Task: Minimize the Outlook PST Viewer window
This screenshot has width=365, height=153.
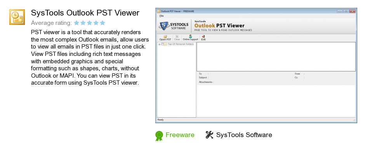Action: (x=340, y=11)
